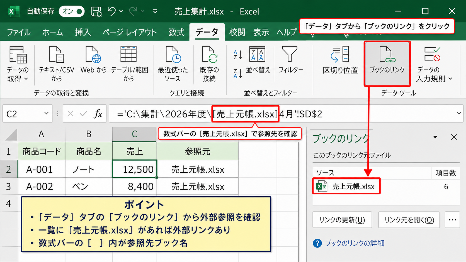This screenshot has width=466, height=262.
Task: Click the select-all triangle corner
Action: [x=11, y=135]
